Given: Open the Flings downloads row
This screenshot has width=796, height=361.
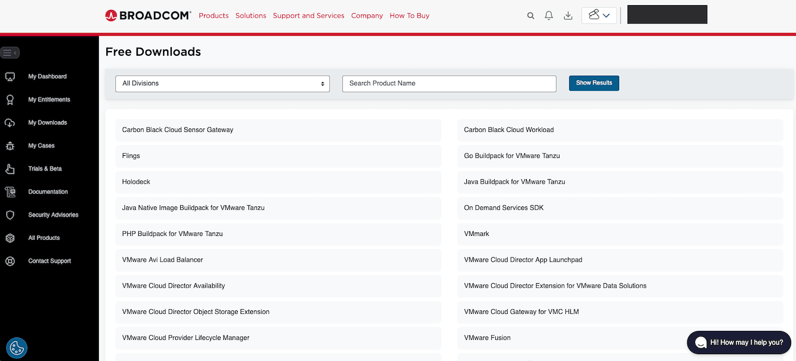Looking at the screenshot, I should click(x=278, y=156).
